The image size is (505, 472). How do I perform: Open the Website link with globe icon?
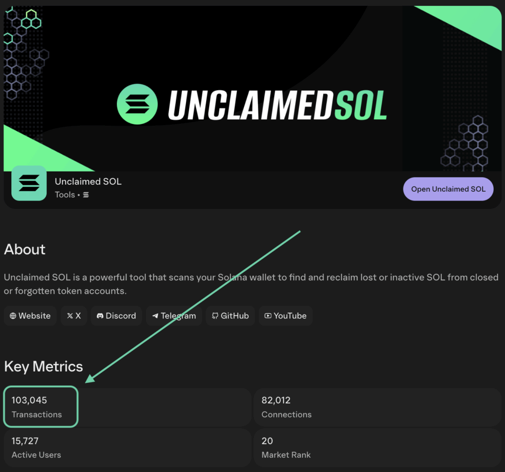pyautogui.click(x=30, y=316)
